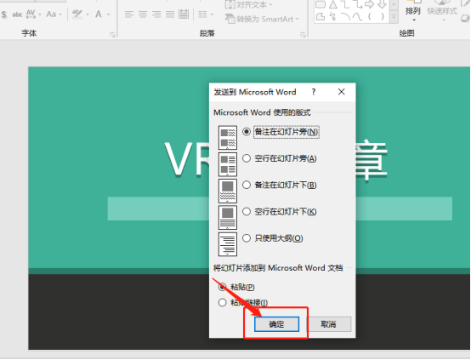Select the elbow connector shape
Image resolution: width=471 pixels, height=360 pixels.
pos(345,4)
